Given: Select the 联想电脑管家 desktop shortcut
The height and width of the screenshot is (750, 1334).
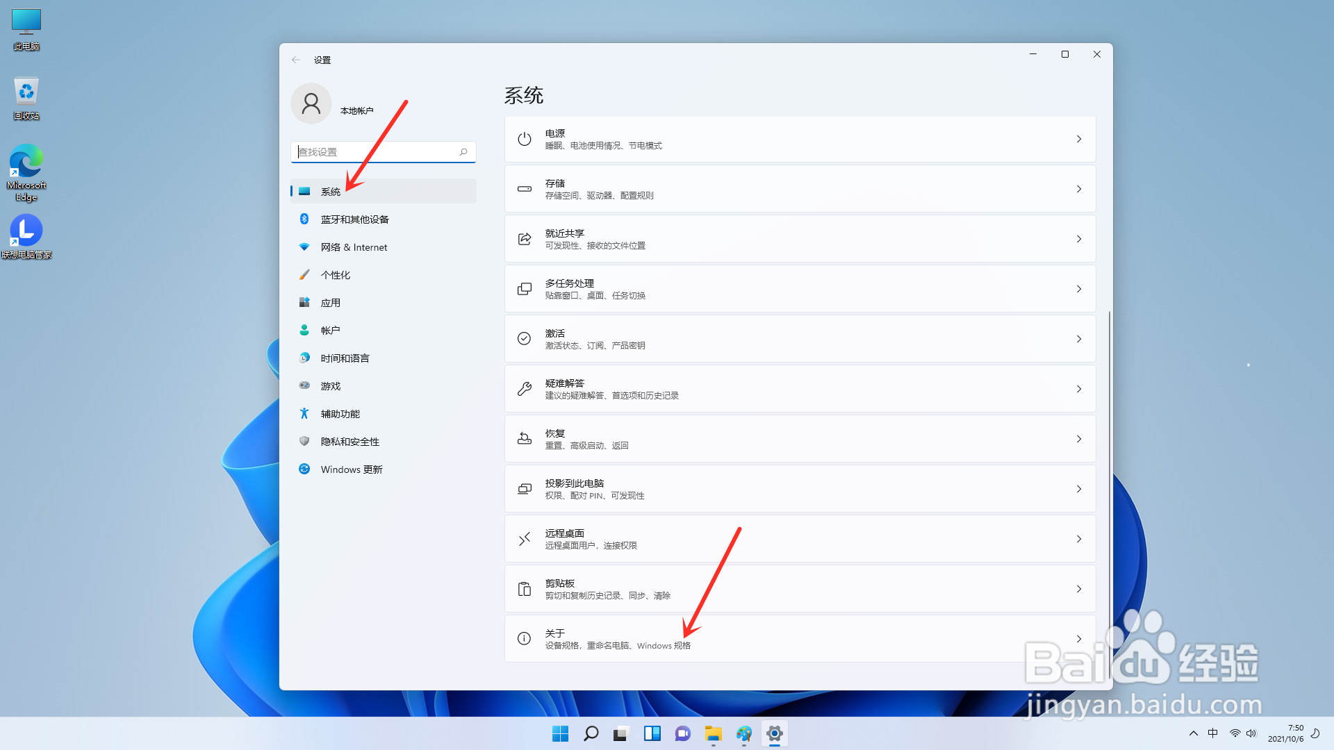Looking at the screenshot, I should click(x=26, y=237).
